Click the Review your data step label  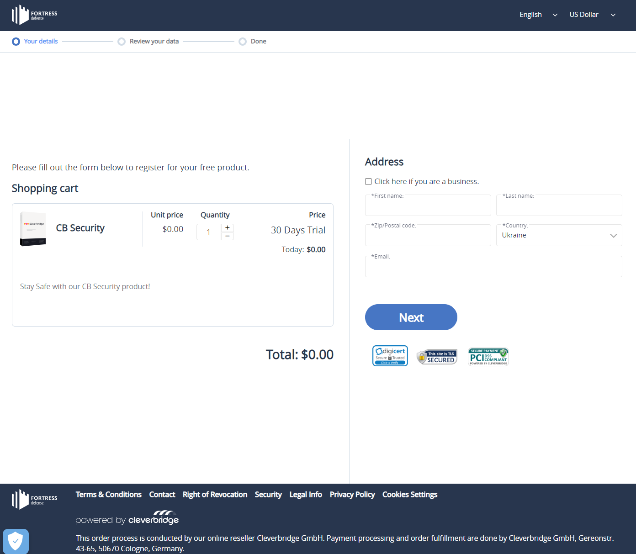pyautogui.click(x=154, y=41)
